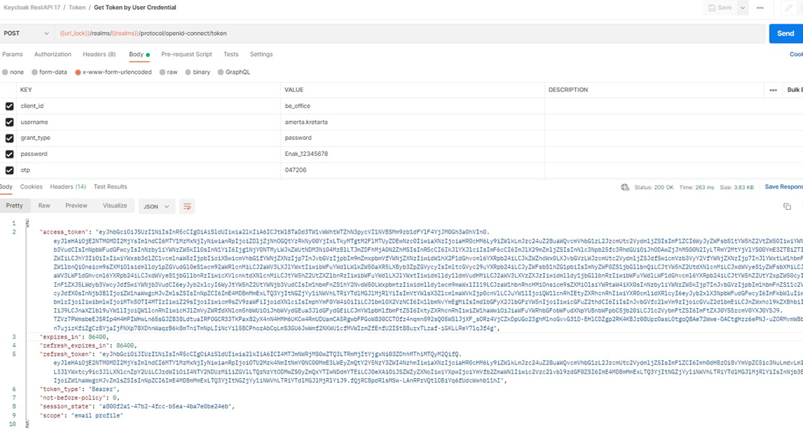Click the "expires_in": 86400 line
803x429 pixels.
75,337
